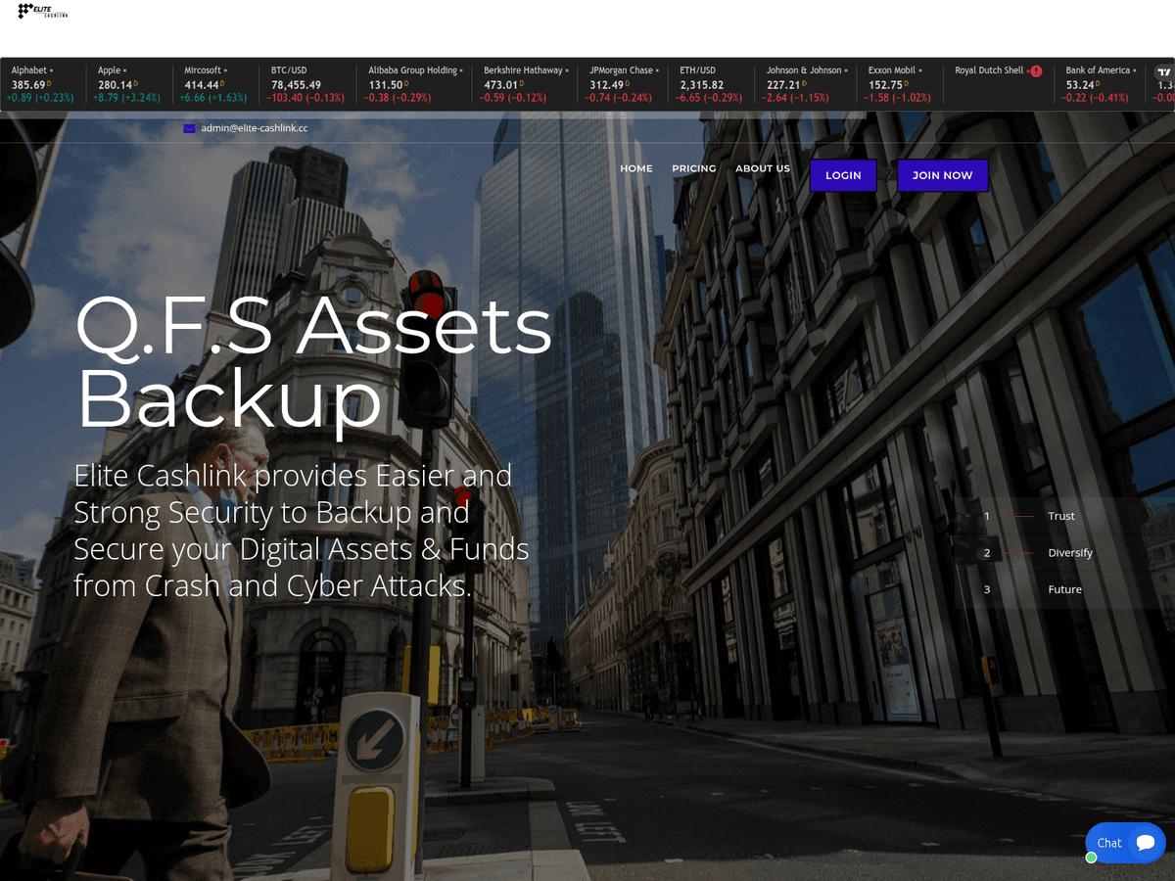
Task: Click the email envelope icon
Action: pos(189,128)
